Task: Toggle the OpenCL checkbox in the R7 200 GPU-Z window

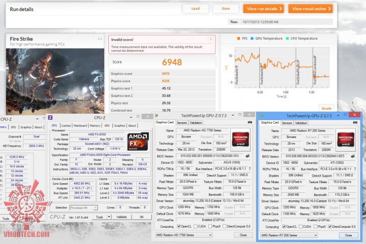Action: pyautogui.click(x=284, y=227)
